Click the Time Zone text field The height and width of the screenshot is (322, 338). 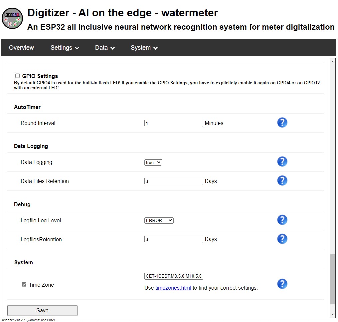pyautogui.click(x=174, y=276)
